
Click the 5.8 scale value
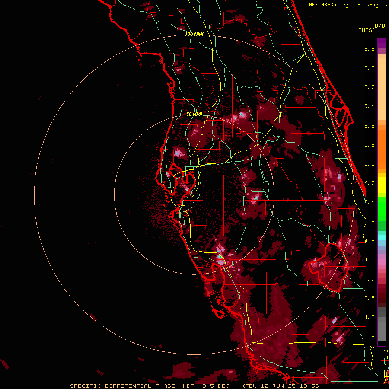pos(370,145)
